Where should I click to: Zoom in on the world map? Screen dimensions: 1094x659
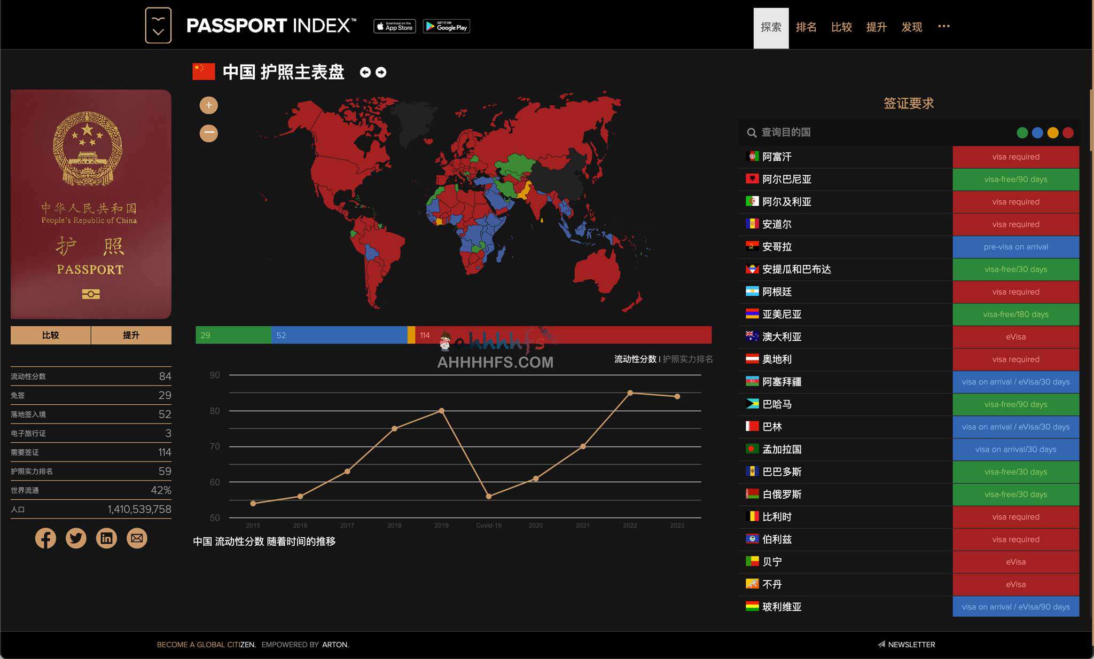[208, 105]
